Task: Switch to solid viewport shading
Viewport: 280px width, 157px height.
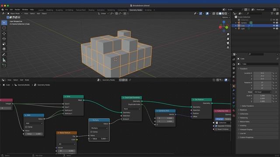Action: point(220,14)
